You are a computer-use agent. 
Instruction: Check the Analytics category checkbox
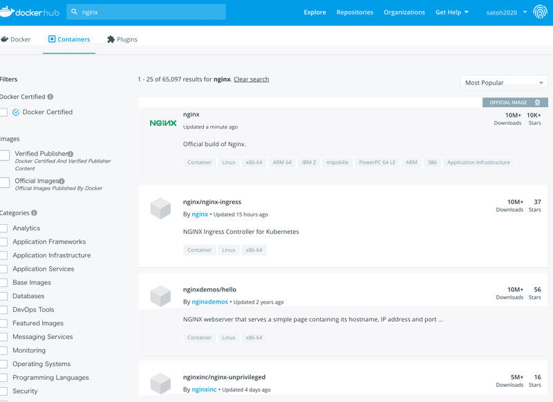[3, 228]
